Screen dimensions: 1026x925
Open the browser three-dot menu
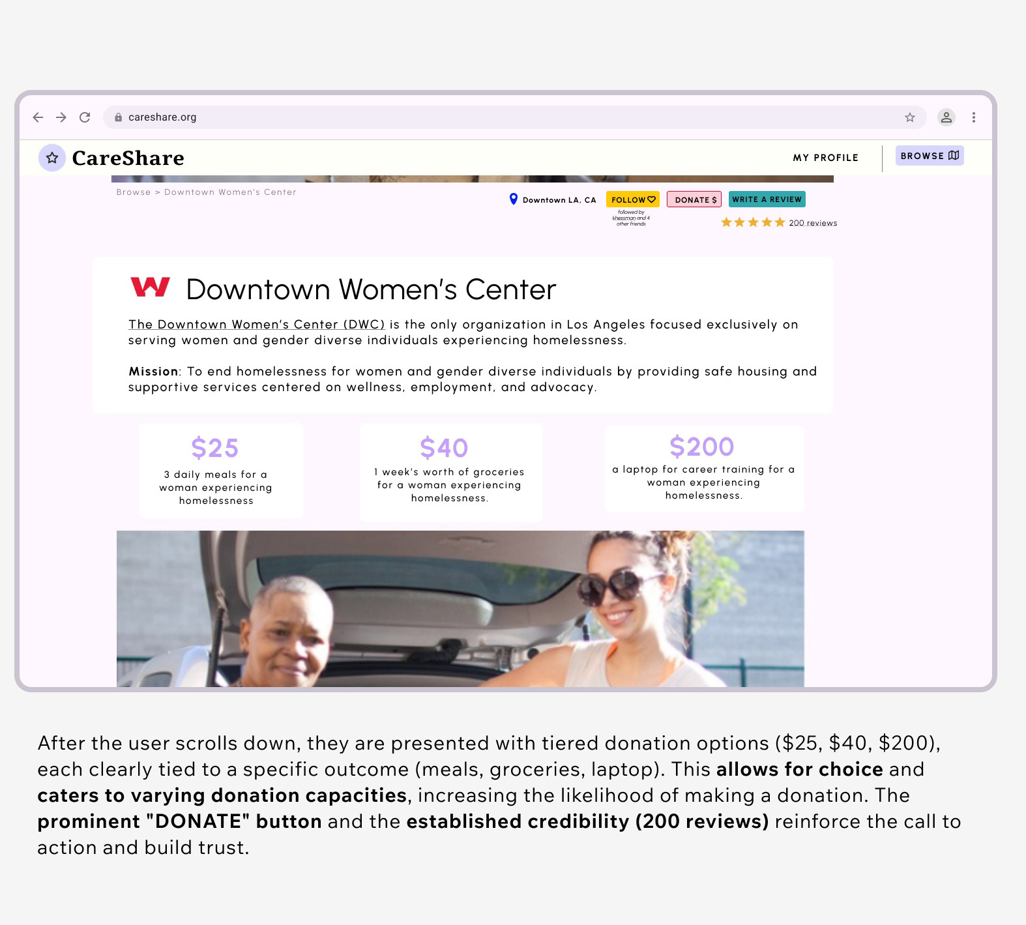point(973,117)
